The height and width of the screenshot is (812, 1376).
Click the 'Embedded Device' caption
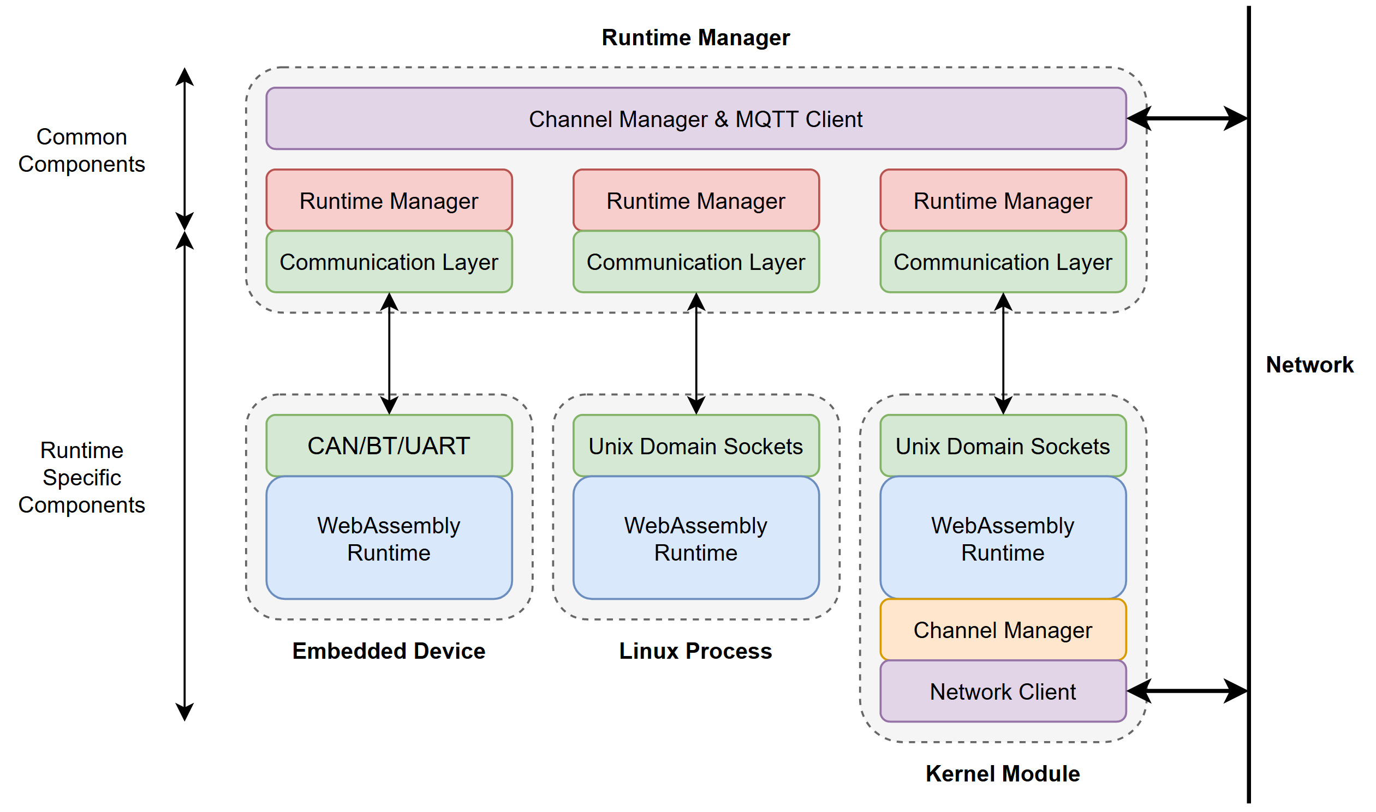(x=389, y=651)
